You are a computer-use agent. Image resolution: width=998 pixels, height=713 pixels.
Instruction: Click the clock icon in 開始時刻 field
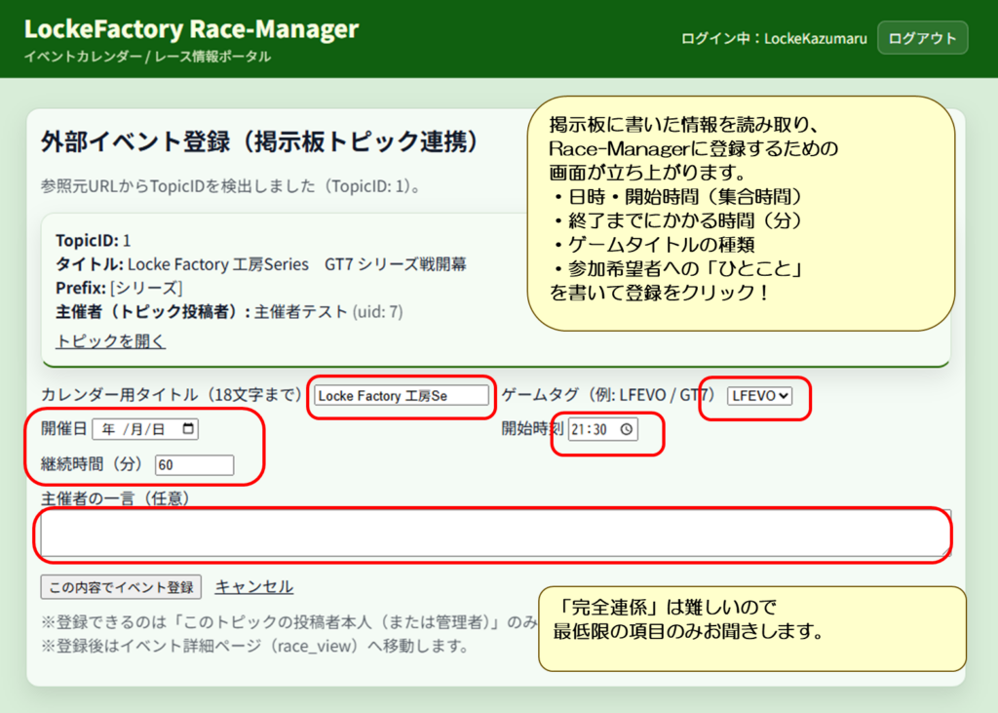626,429
